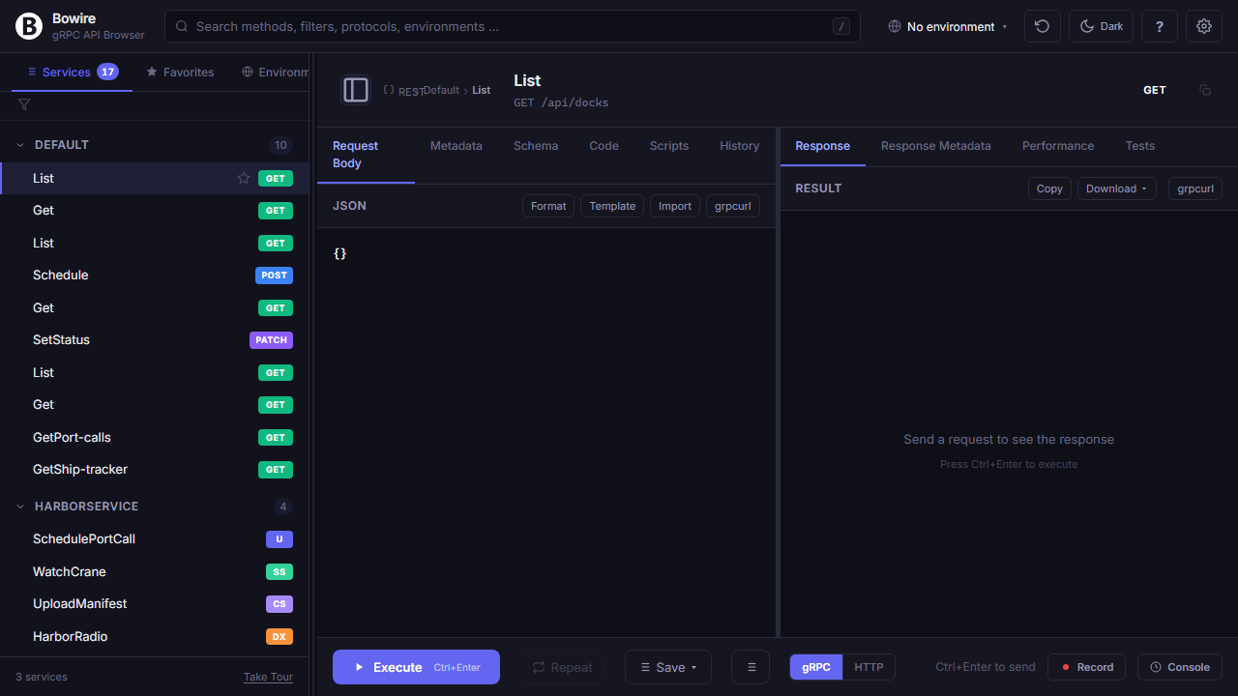The height and width of the screenshot is (696, 1238).
Task: Click inside the JSON body editor
Action: [546, 430]
